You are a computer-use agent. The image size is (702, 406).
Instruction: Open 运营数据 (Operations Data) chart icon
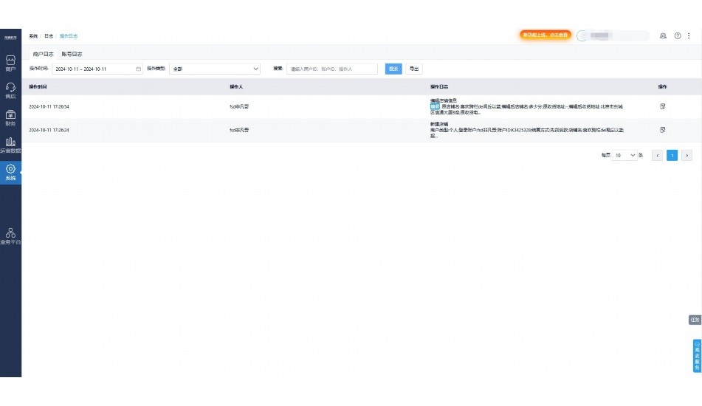(x=10, y=144)
